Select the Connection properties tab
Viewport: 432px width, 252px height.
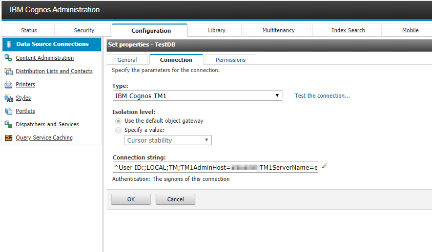coord(176,60)
